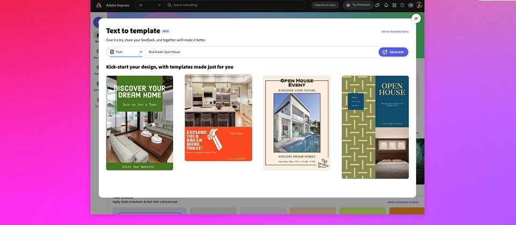
Task: Click the "Submit an idea" button
Action: point(325,5)
